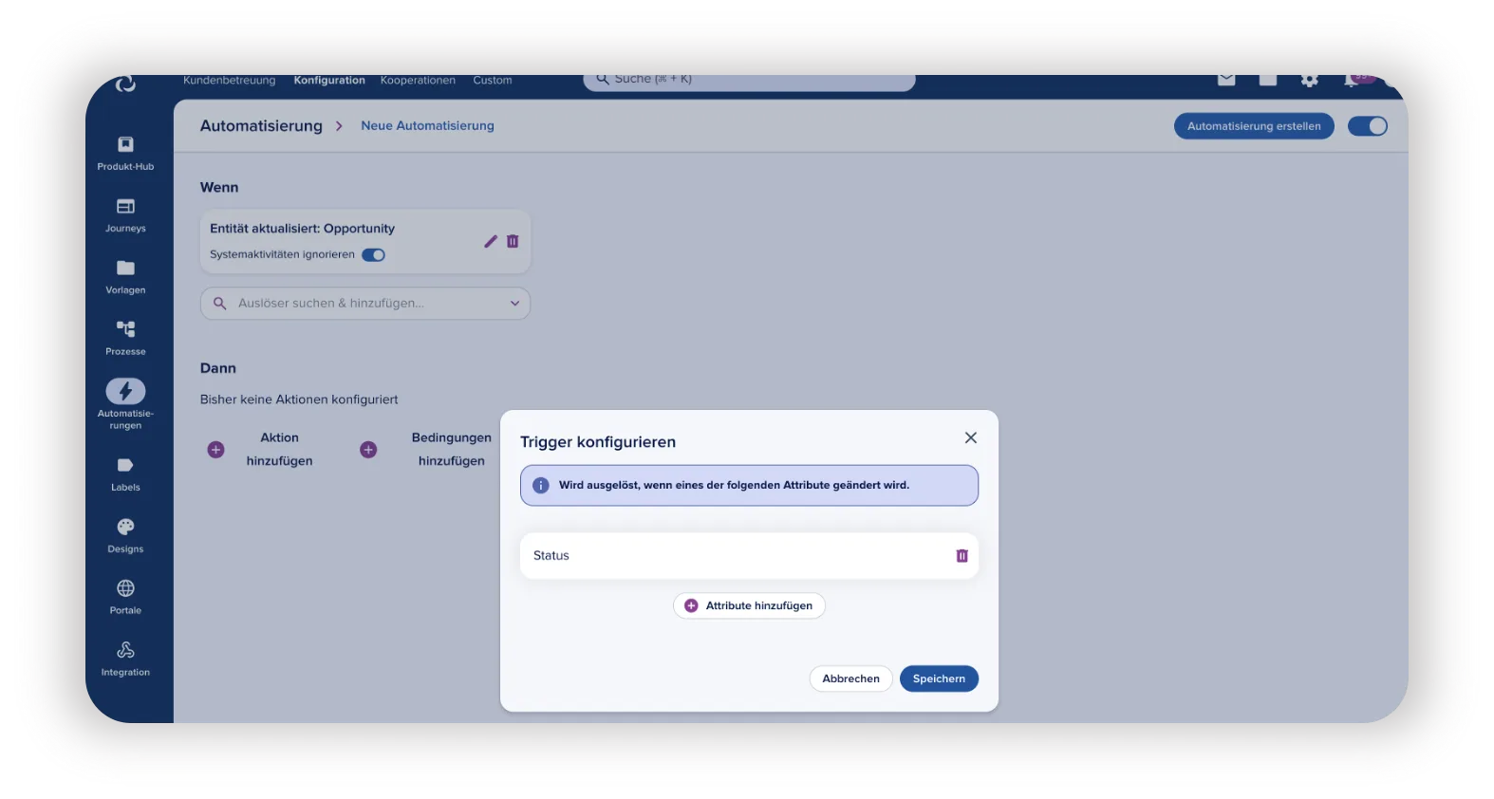Click Neue Automatisierung breadcrumb
1494x799 pixels.
point(427,125)
